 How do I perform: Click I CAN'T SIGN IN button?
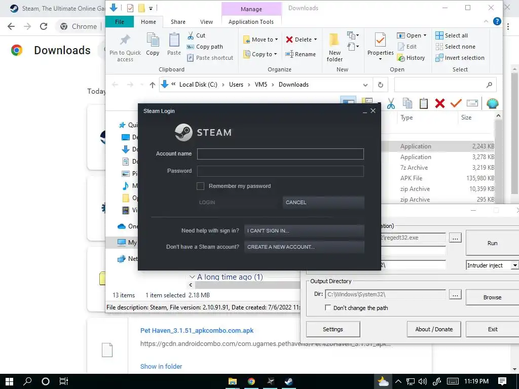click(x=304, y=230)
